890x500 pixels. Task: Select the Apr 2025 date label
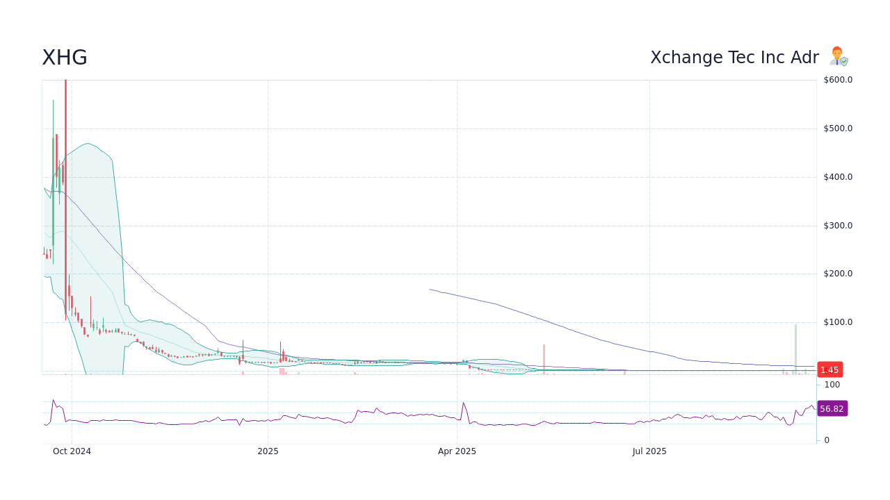pos(457,451)
